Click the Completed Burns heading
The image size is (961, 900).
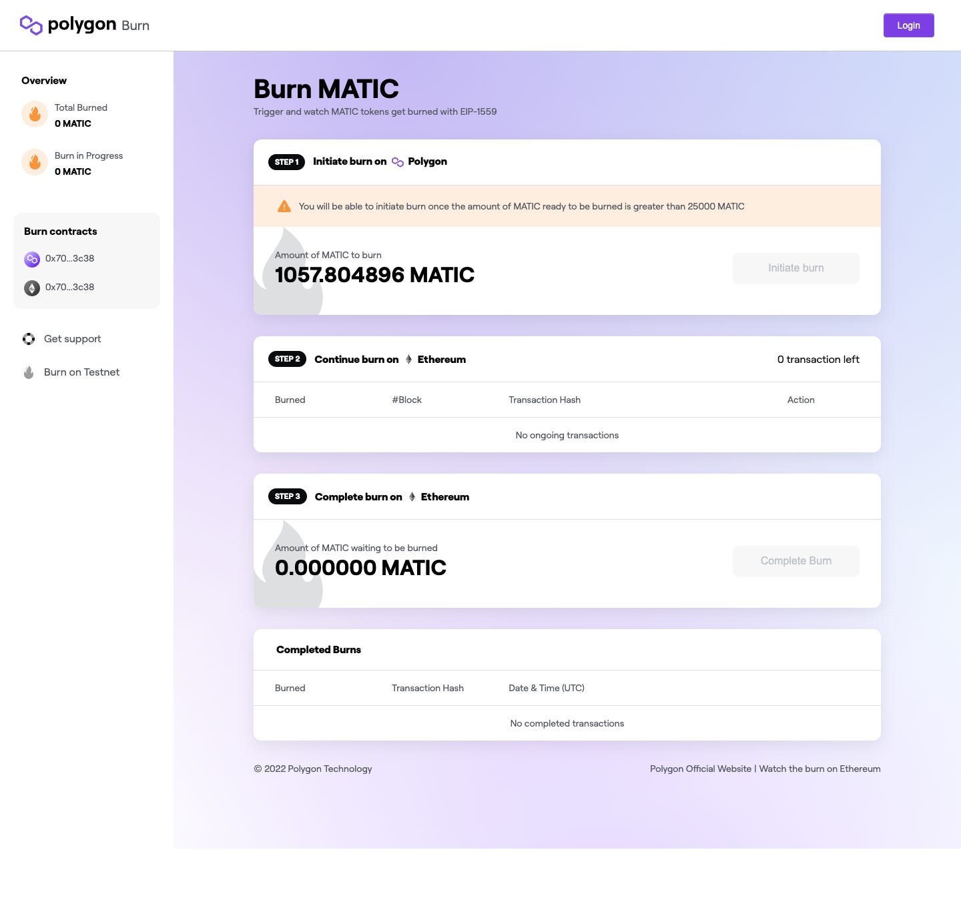point(318,650)
